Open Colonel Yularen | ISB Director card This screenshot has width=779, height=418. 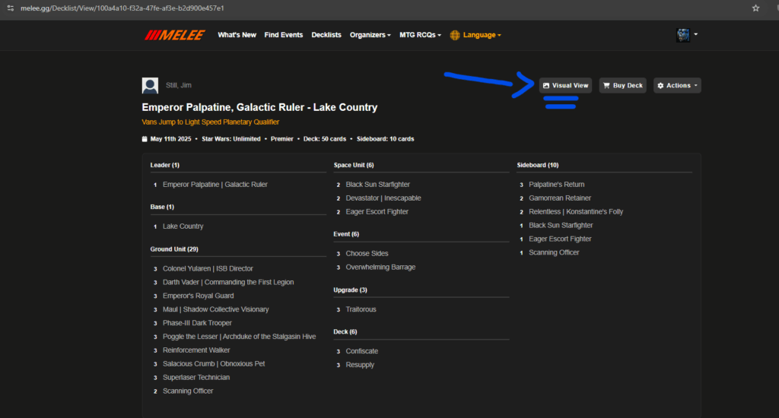pos(208,268)
